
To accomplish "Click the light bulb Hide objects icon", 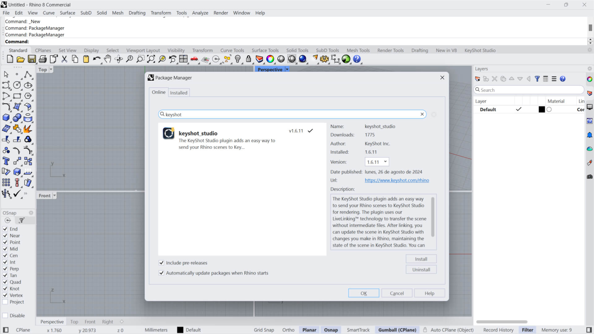I will (238, 59).
